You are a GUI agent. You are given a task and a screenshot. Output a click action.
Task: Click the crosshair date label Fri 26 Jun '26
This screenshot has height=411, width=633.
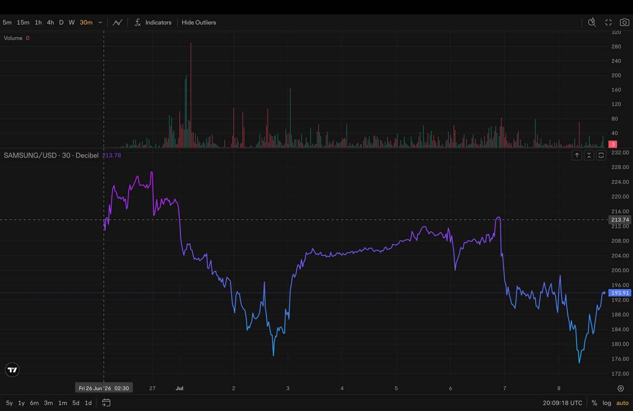(x=104, y=388)
